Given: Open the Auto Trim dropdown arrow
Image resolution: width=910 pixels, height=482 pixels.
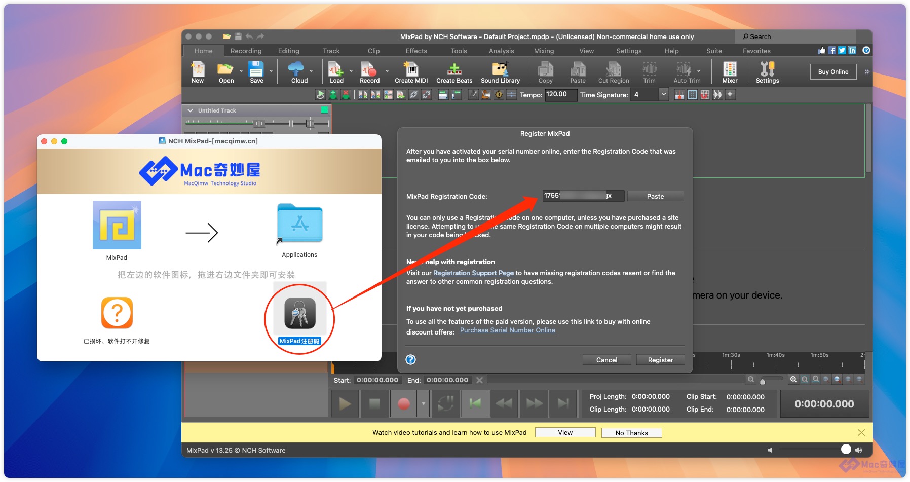Looking at the screenshot, I should click(699, 71).
